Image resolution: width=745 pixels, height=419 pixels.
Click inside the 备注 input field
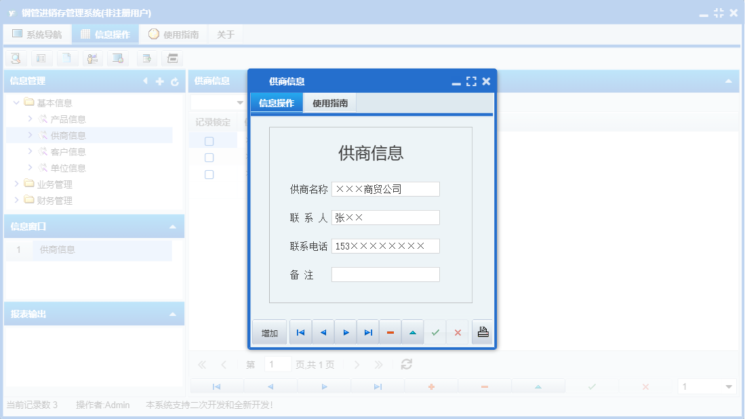tap(385, 274)
